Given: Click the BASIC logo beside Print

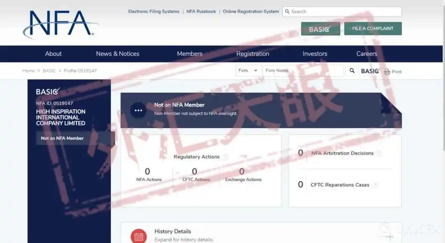Looking at the screenshot, I should point(370,71).
